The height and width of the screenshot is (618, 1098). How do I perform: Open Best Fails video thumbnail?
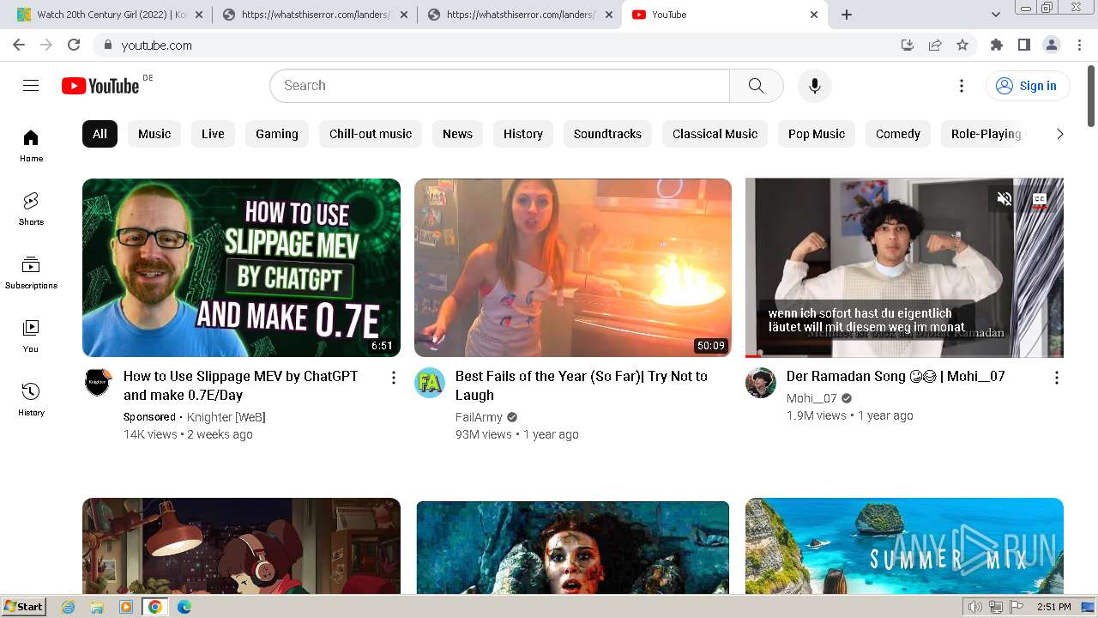point(573,268)
